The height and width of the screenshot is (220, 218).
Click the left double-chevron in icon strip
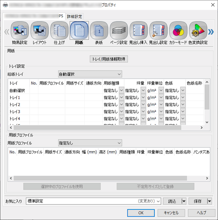click(7, 32)
